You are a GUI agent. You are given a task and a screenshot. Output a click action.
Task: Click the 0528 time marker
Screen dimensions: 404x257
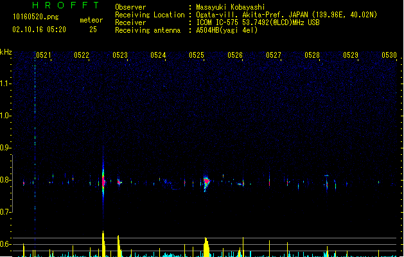pyautogui.click(x=312, y=55)
